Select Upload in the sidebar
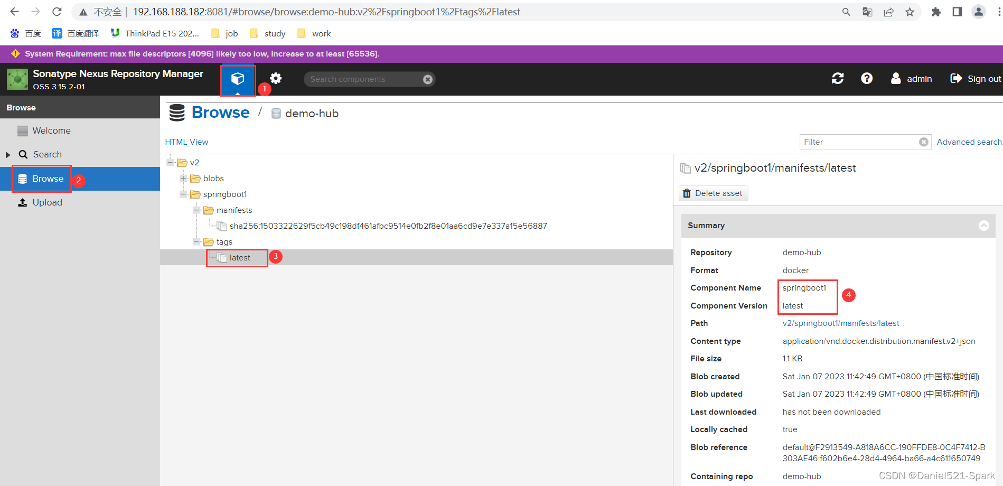 (x=80, y=202)
